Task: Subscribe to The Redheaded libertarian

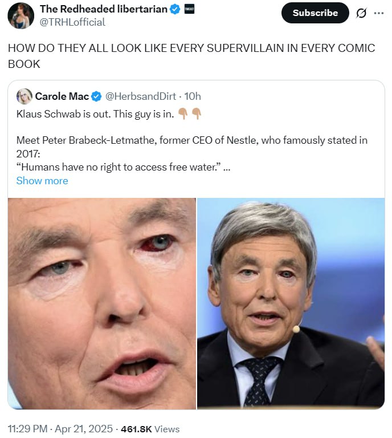Action: (x=315, y=13)
